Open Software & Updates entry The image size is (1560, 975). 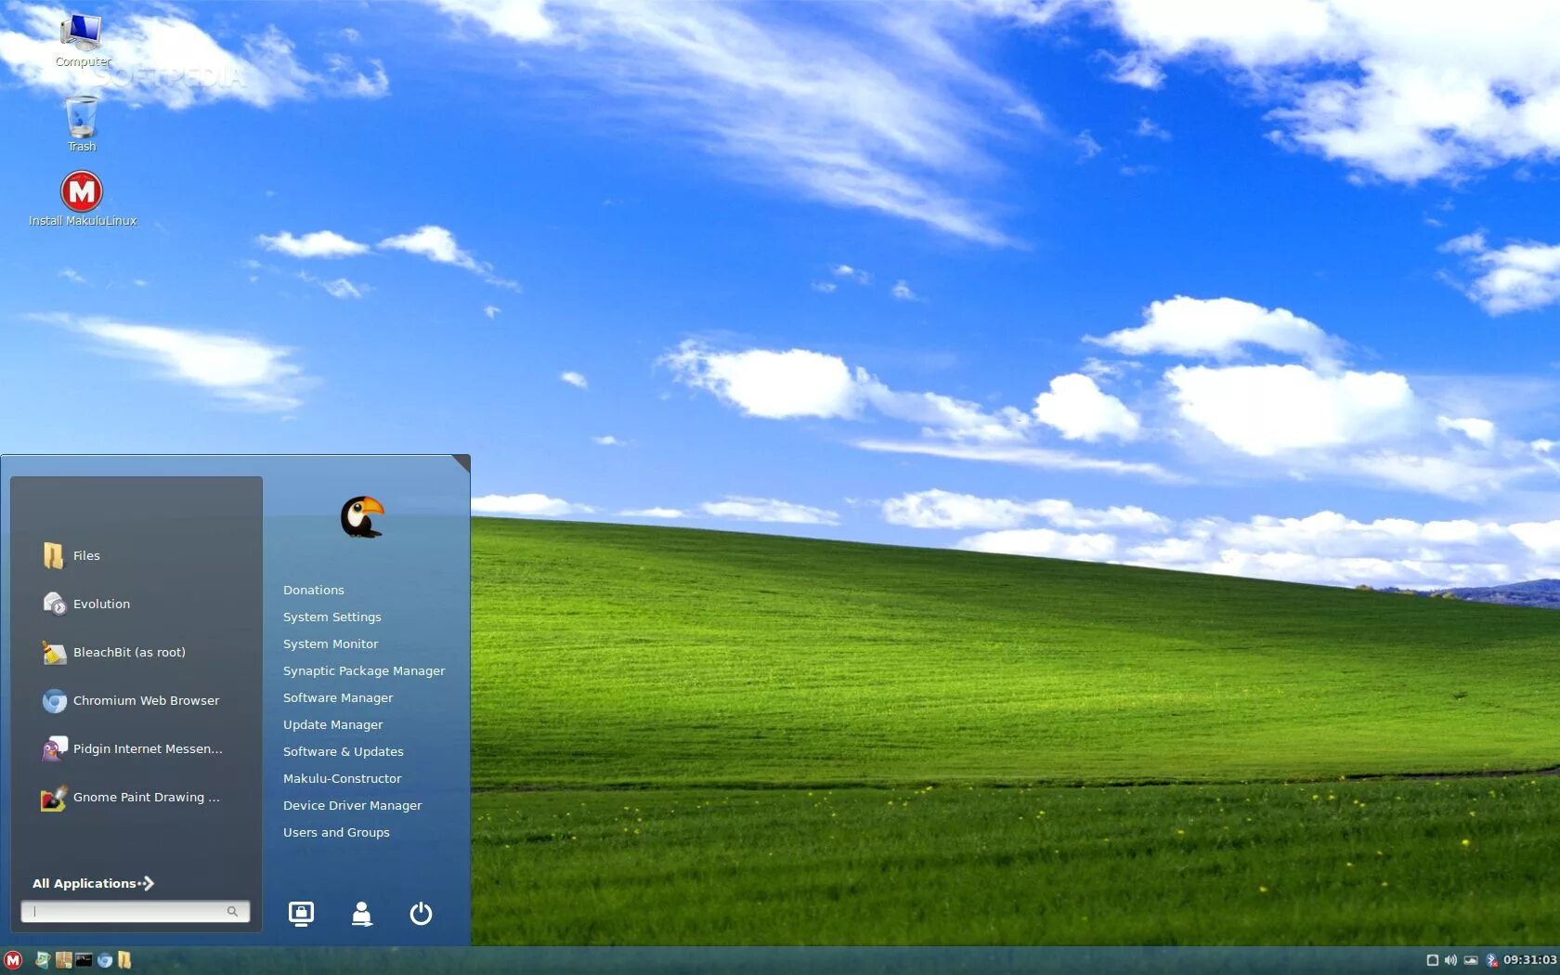point(344,752)
